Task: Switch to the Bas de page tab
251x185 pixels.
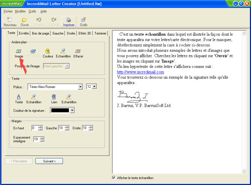Action: 41,33
